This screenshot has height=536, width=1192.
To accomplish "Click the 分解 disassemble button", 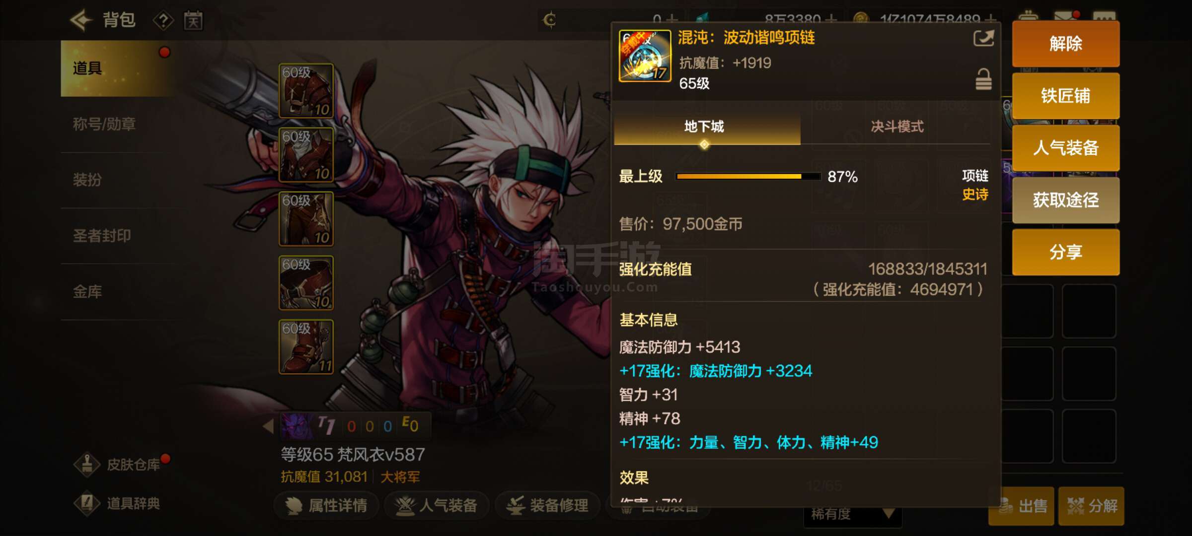I will click(1091, 506).
